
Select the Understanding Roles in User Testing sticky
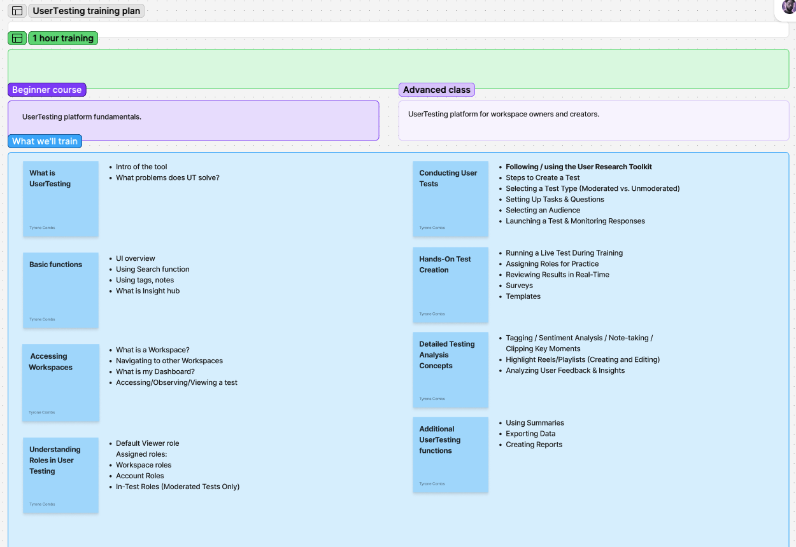61,475
